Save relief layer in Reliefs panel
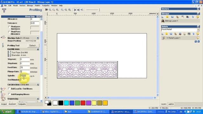203x114 pixels. point(171,34)
